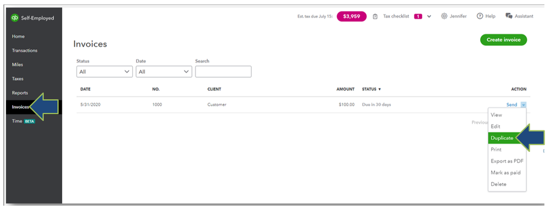Click the QuickBooks Self-Employed logo icon
Screen dimensions: 550x207
tap(15, 18)
